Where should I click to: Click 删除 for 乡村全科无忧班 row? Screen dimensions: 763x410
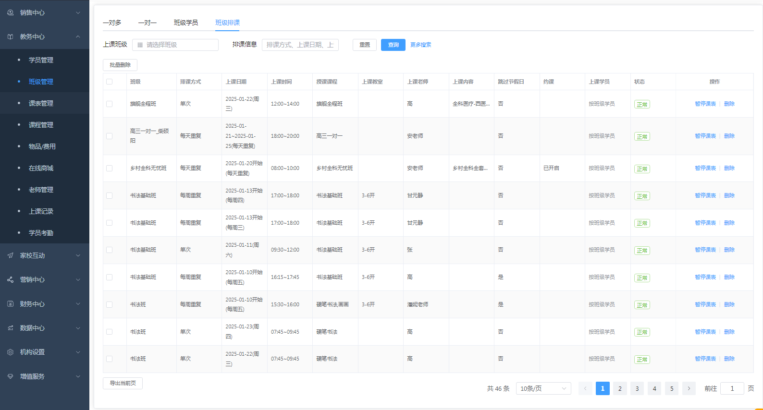pos(729,168)
